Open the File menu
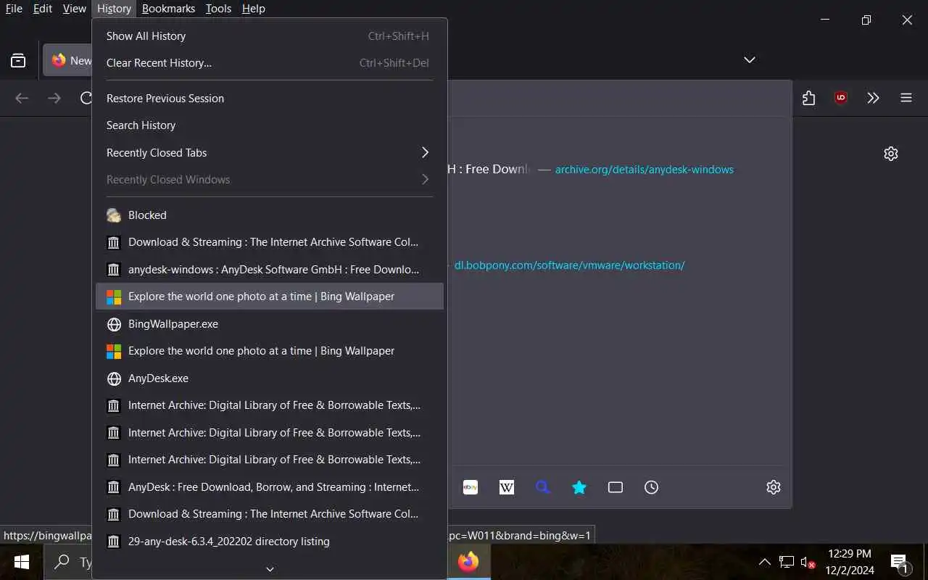Screen dimensions: 928x580 [14, 9]
